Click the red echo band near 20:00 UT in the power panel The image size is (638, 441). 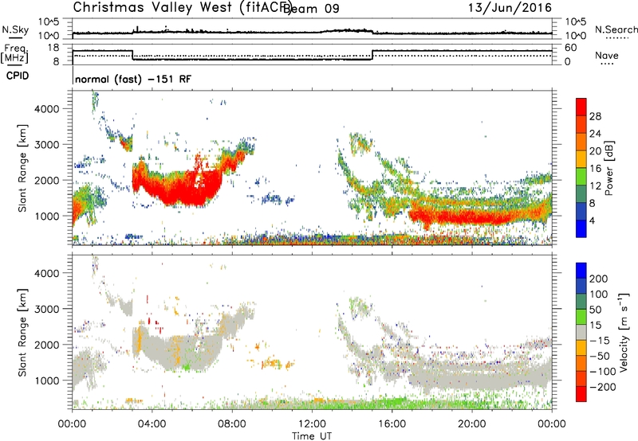472,217
